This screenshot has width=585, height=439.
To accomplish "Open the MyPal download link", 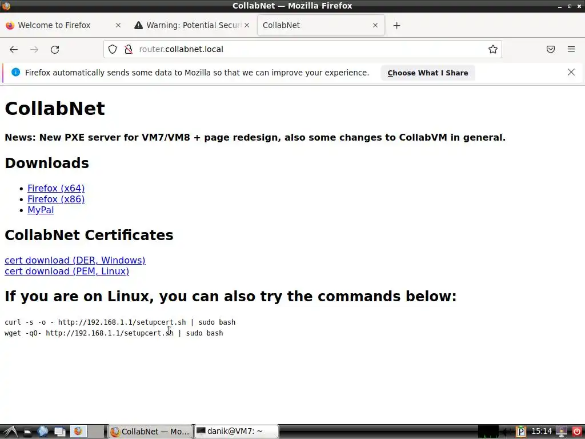I will click(x=41, y=210).
